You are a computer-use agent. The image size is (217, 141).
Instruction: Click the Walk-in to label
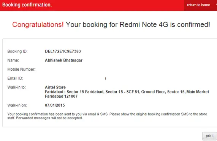point(16,87)
